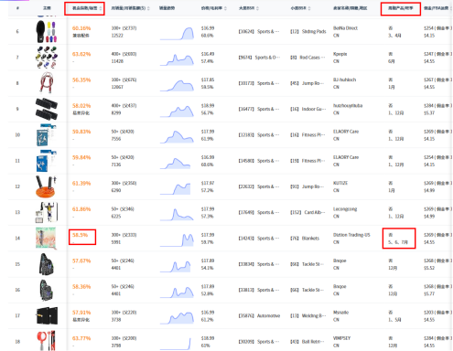Open row 13 basketball card product image
Screen dimensions: 453x351
tap(47, 212)
